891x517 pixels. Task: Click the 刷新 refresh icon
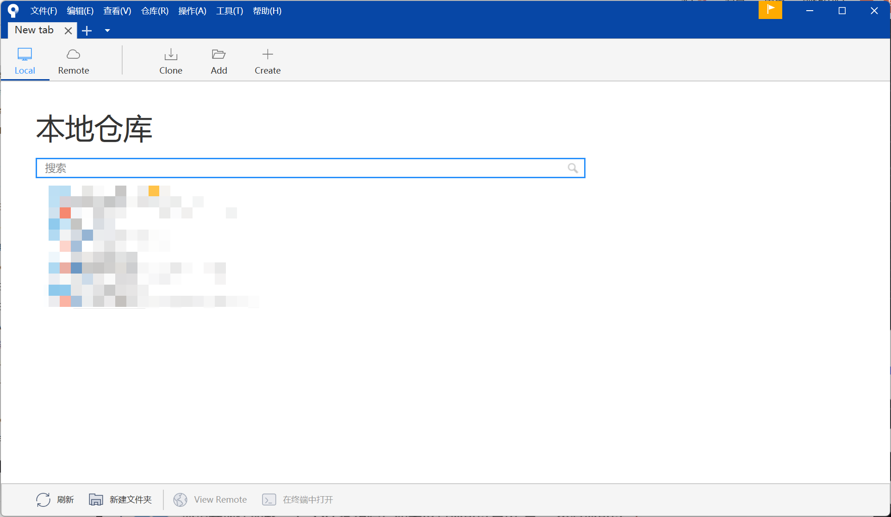tap(43, 499)
